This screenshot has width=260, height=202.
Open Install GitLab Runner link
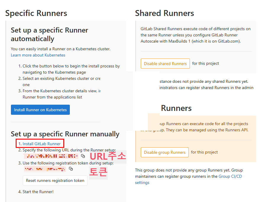click(41, 144)
